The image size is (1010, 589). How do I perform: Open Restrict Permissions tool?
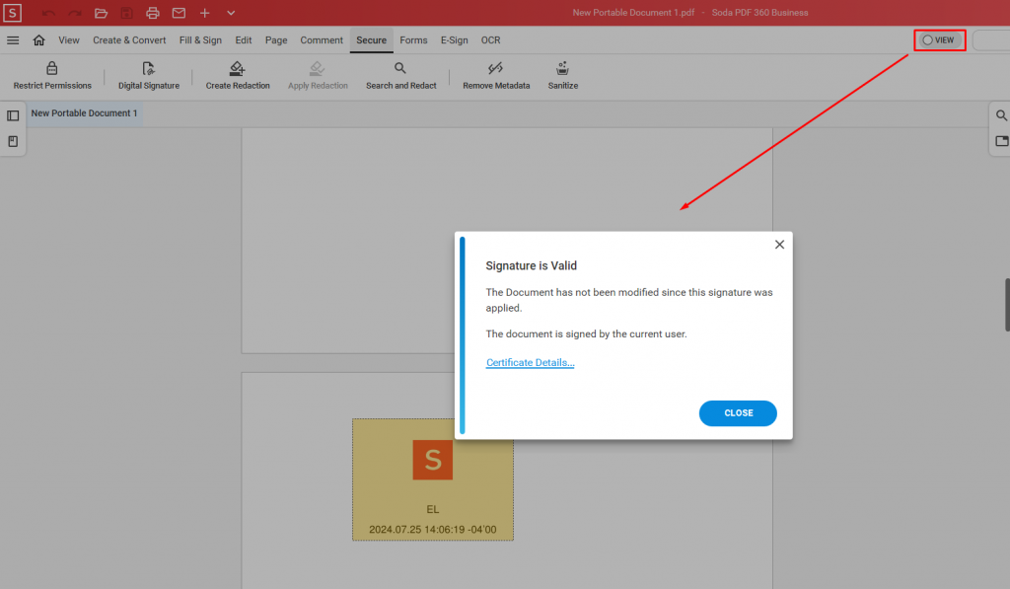coord(52,75)
